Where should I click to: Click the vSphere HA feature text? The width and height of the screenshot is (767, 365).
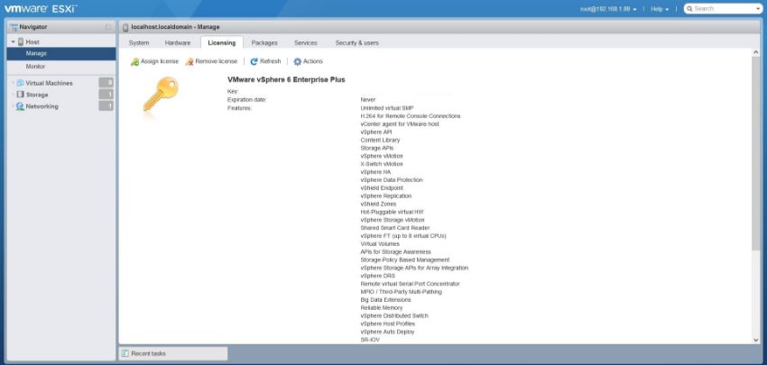pyautogui.click(x=375, y=172)
